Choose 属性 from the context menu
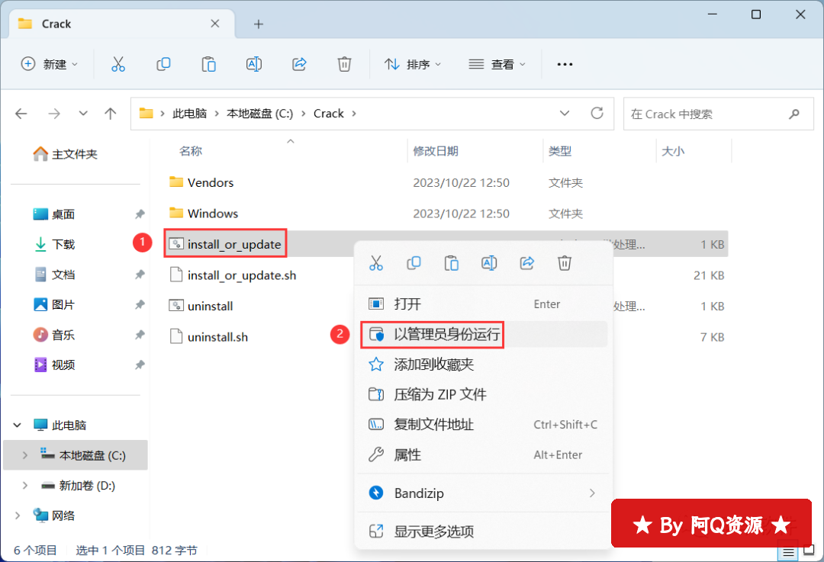The width and height of the screenshot is (824, 562). pyautogui.click(x=407, y=455)
